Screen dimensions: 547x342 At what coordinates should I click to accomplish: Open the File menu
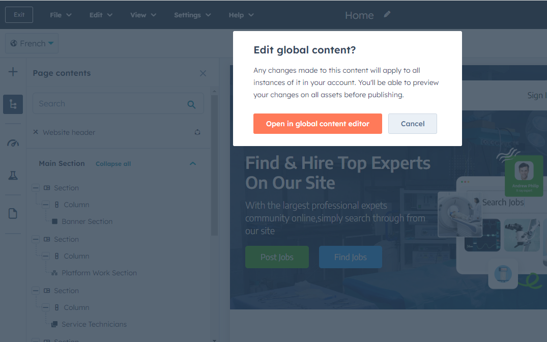(61, 15)
